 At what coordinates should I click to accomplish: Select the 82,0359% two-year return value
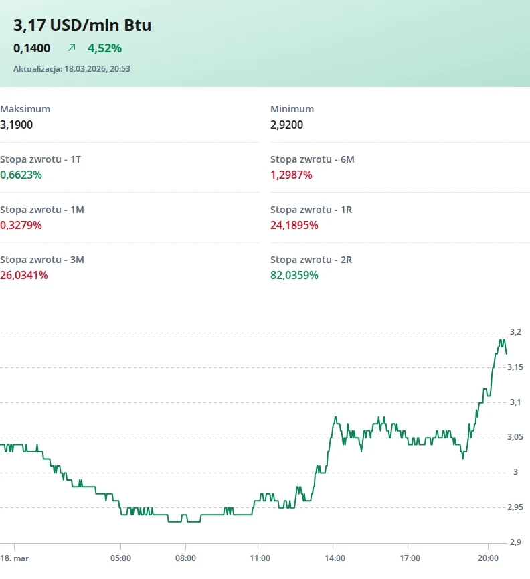click(x=294, y=275)
